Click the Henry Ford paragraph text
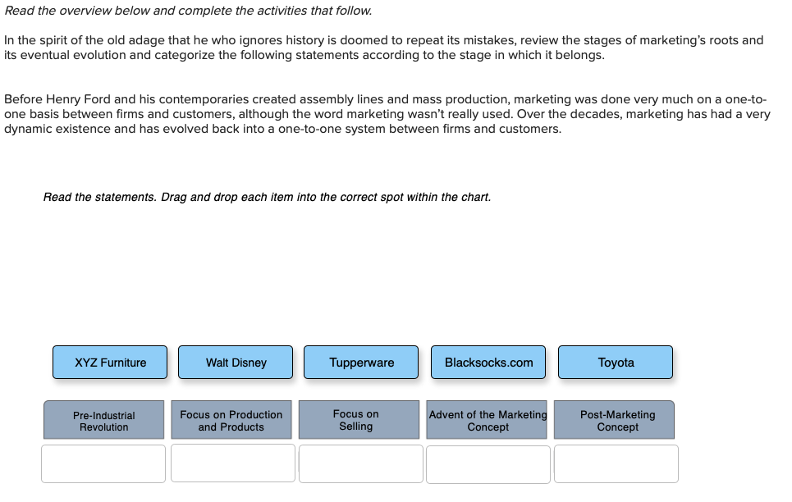This screenshot has height=502, width=792. (386, 114)
